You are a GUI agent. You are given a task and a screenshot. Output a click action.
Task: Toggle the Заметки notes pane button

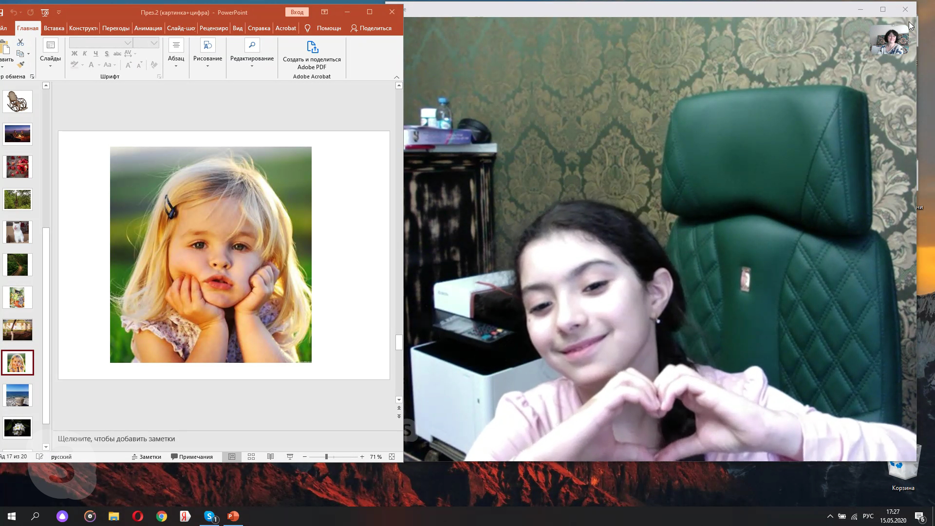[x=146, y=457]
